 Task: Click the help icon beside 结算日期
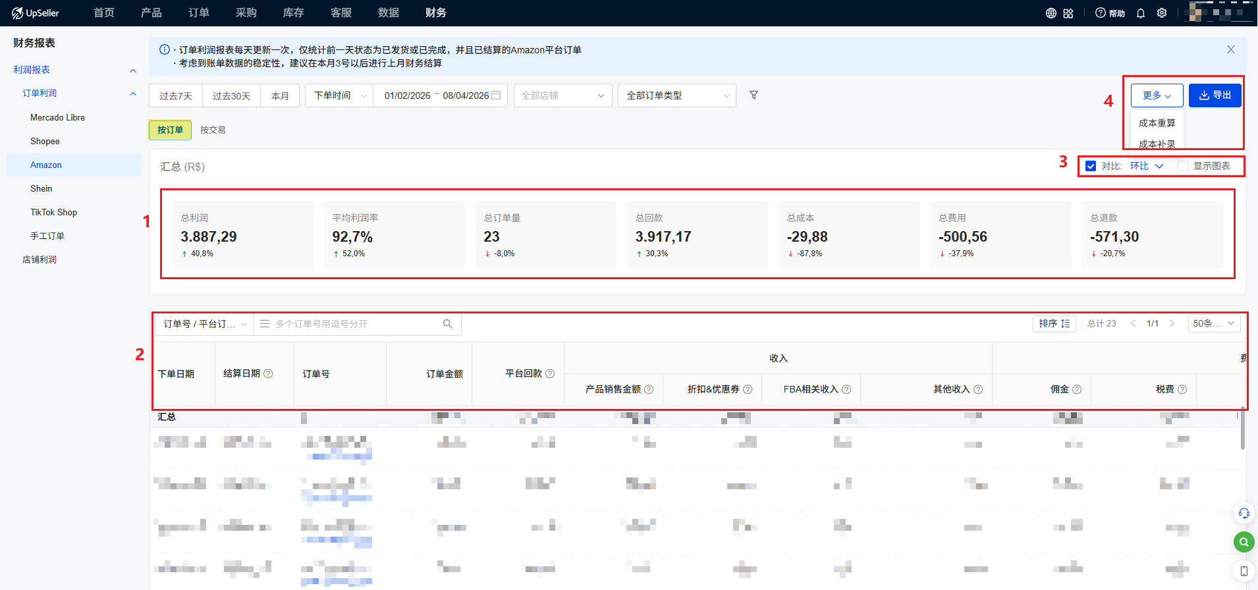[268, 373]
